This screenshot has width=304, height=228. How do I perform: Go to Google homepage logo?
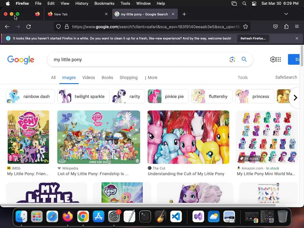coord(21,60)
